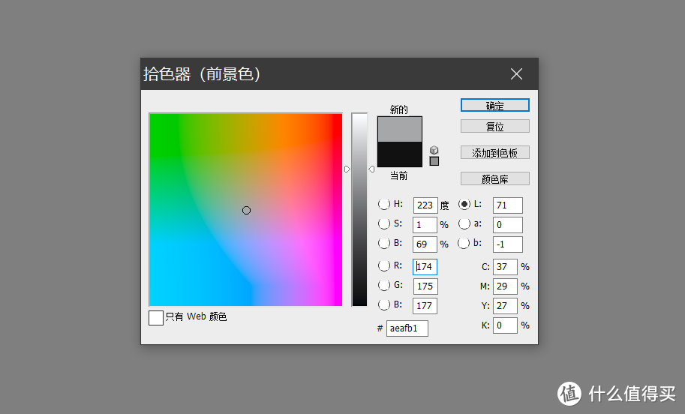Click the 复位 reset button
This screenshot has width=685, height=414.
point(495,126)
